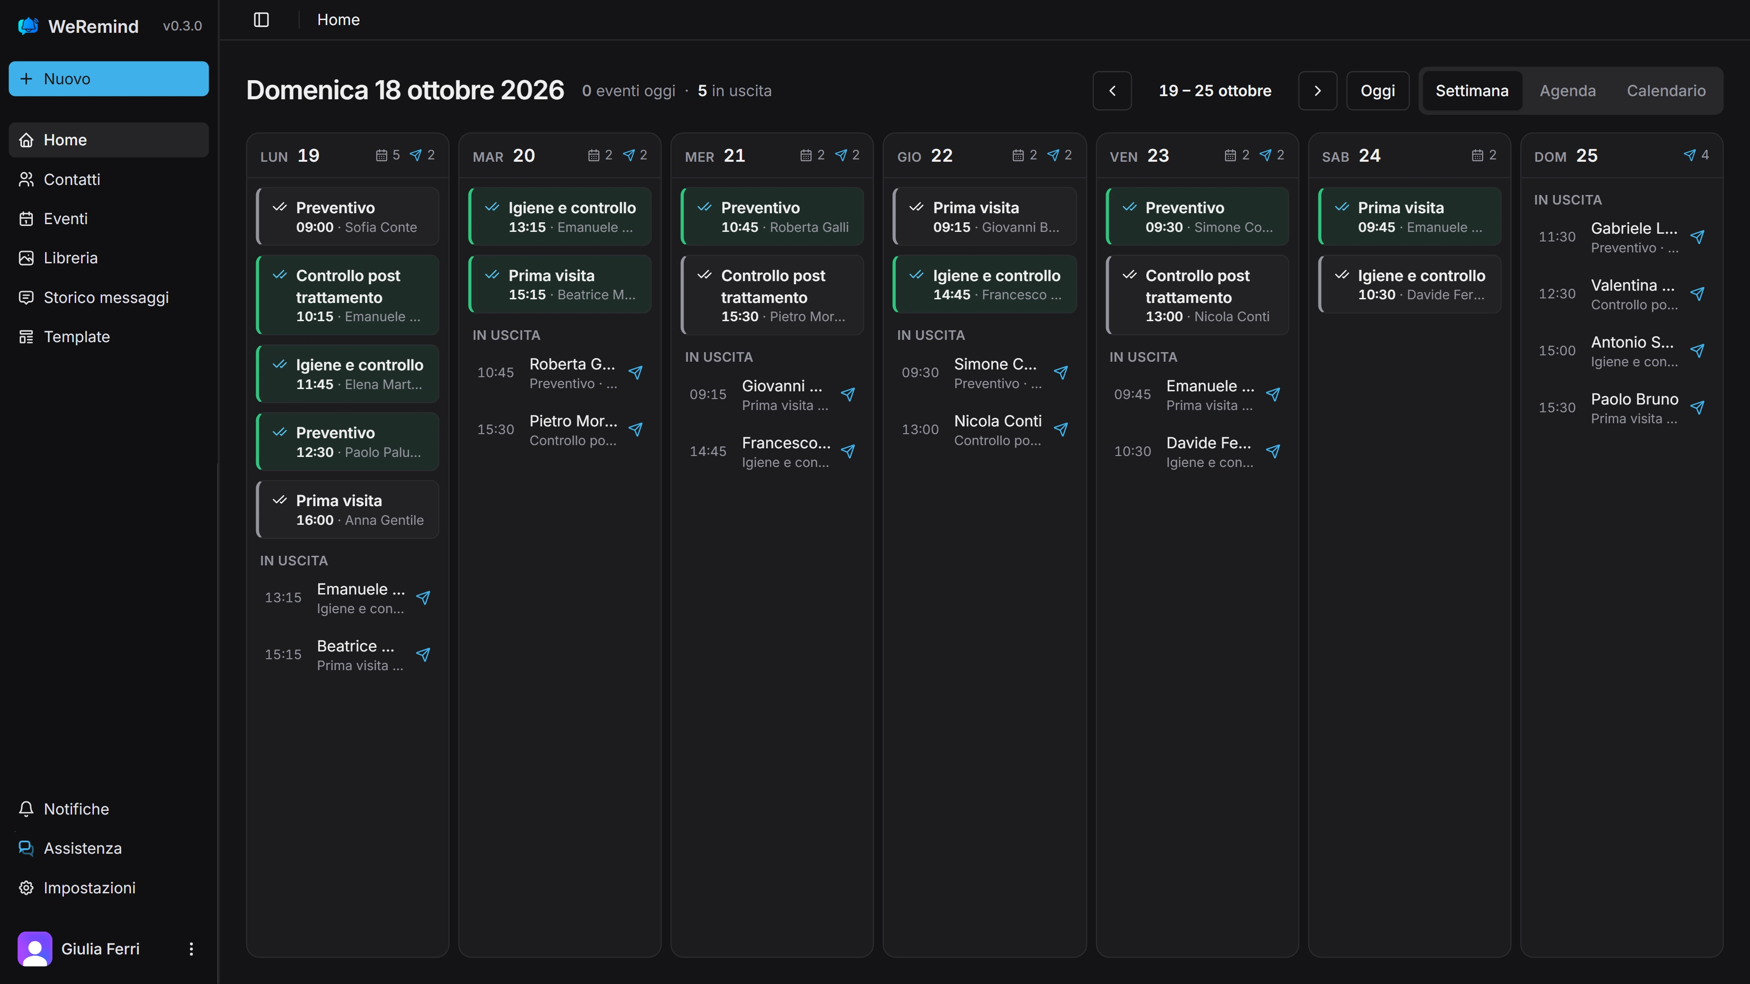Open Eventi in the sidebar

pyautogui.click(x=109, y=219)
